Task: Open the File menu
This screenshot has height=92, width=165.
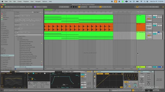Action: [x=10, y=2]
